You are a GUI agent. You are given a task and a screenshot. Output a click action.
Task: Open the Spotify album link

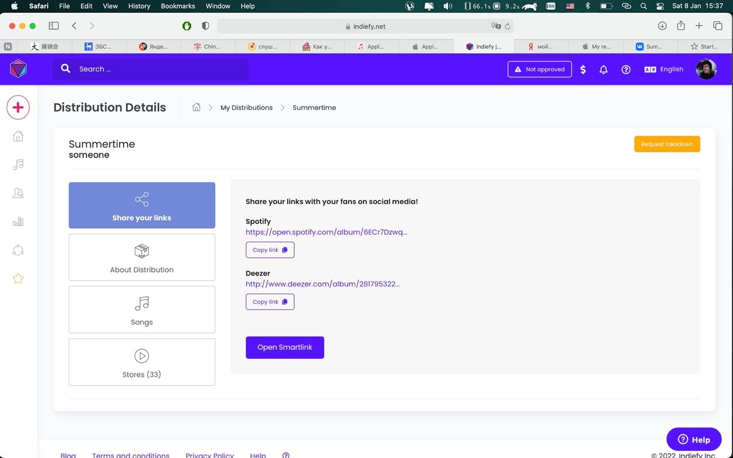(326, 232)
